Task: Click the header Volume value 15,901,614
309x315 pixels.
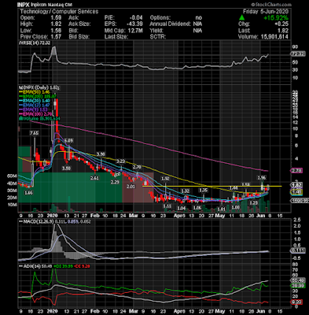Action: click(274, 37)
